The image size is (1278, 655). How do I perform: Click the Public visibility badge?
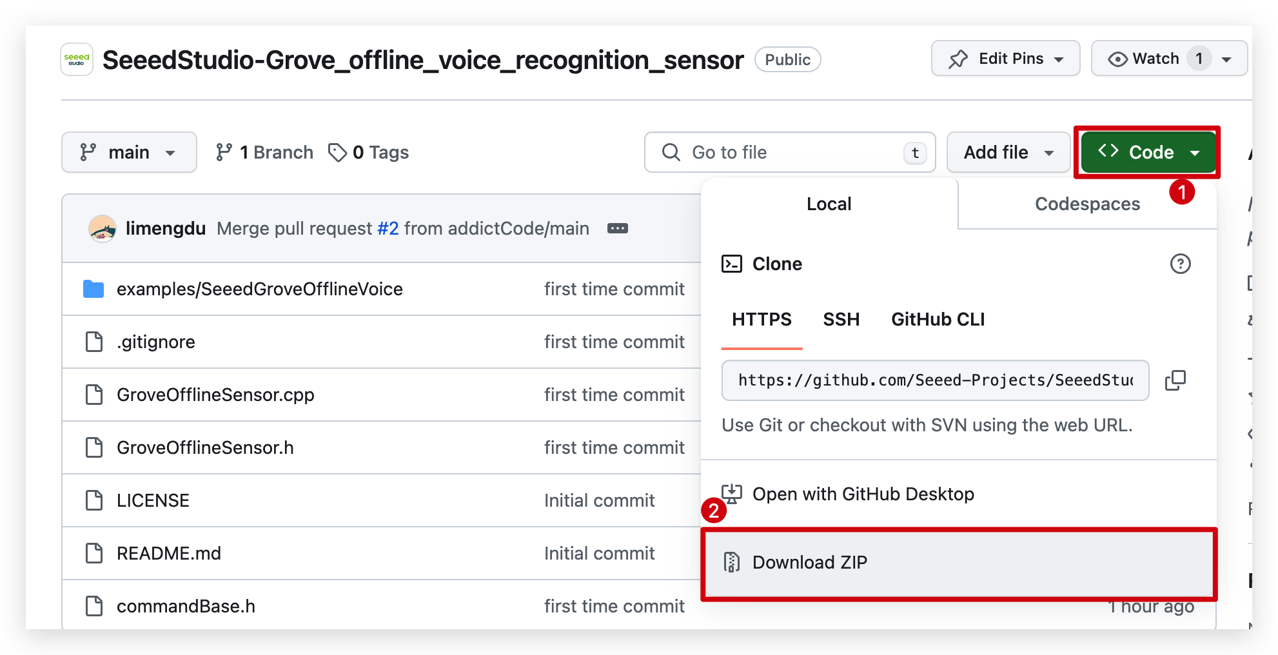tap(787, 59)
